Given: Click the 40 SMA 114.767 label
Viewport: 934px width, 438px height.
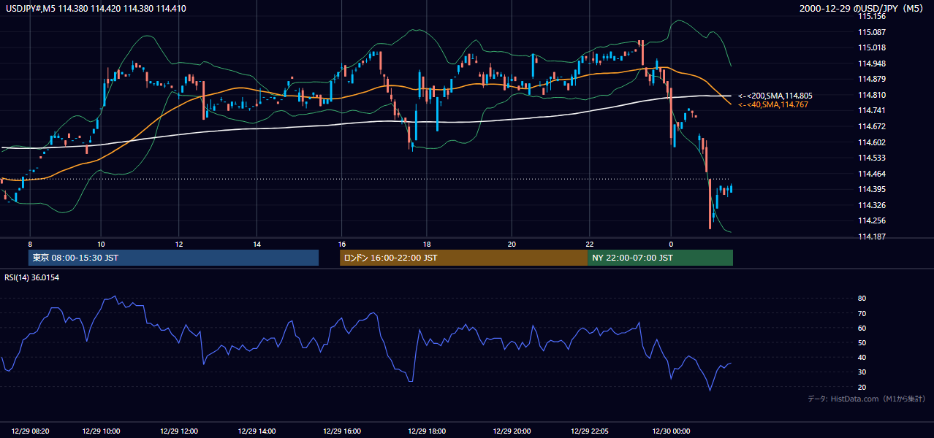Looking at the screenshot, I should click(x=773, y=105).
